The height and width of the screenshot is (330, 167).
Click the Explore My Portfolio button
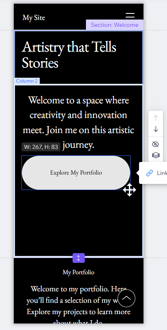click(76, 173)
